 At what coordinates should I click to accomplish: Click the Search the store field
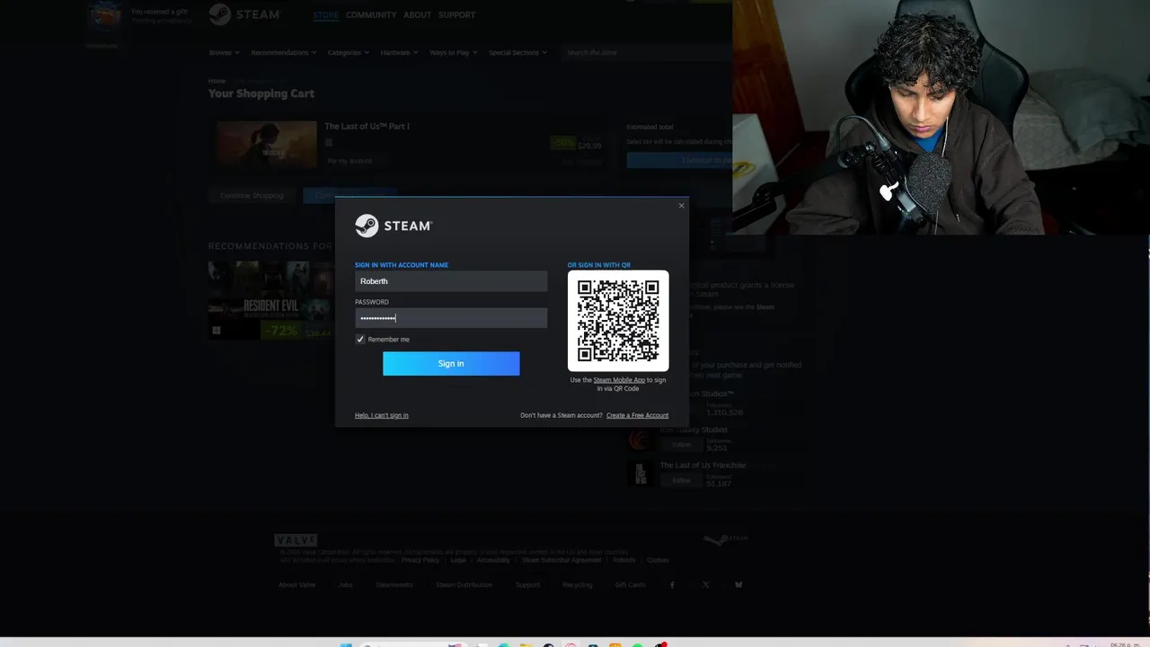(x=647, y=53)
